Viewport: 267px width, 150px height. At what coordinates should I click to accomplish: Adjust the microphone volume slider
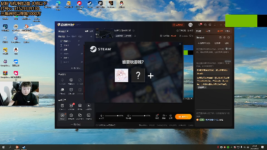[x=111, y=116]
